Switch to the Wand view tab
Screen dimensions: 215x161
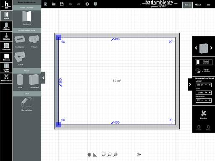coord(198,5)
